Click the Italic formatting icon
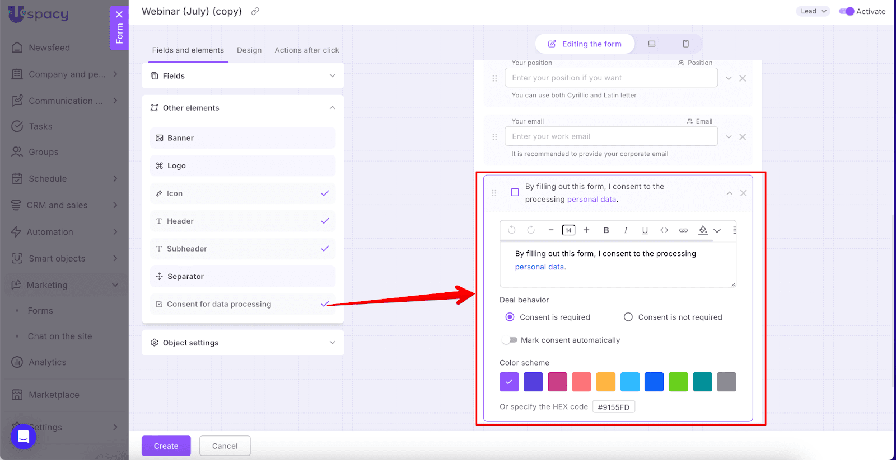 626,230
